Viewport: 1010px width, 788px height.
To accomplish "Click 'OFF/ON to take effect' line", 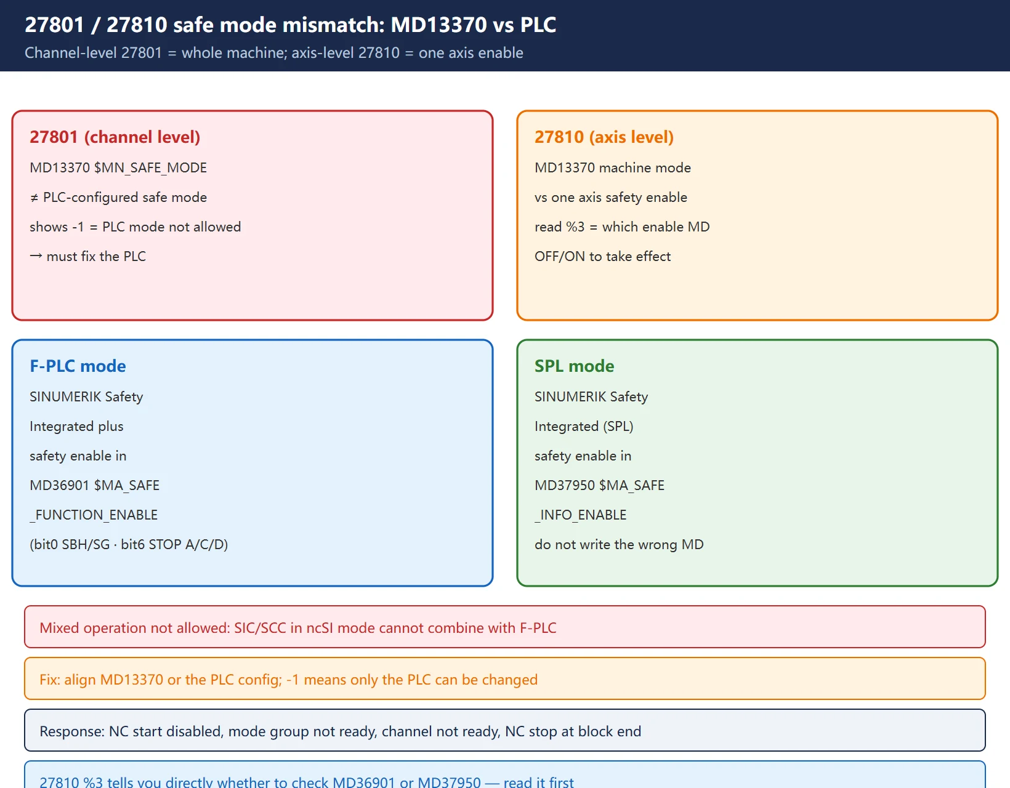I will pyautogui.click(x=603, y=256).
